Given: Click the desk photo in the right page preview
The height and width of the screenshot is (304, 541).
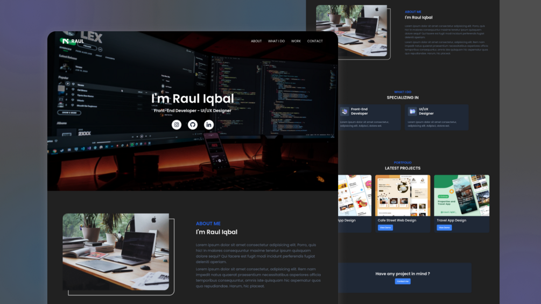Looking at the screenshot, I should click(x=352, y=30).
